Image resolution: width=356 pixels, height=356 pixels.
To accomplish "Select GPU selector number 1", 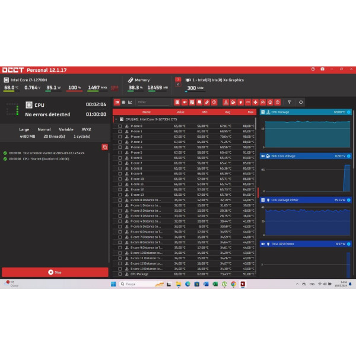I will [178, 80].
